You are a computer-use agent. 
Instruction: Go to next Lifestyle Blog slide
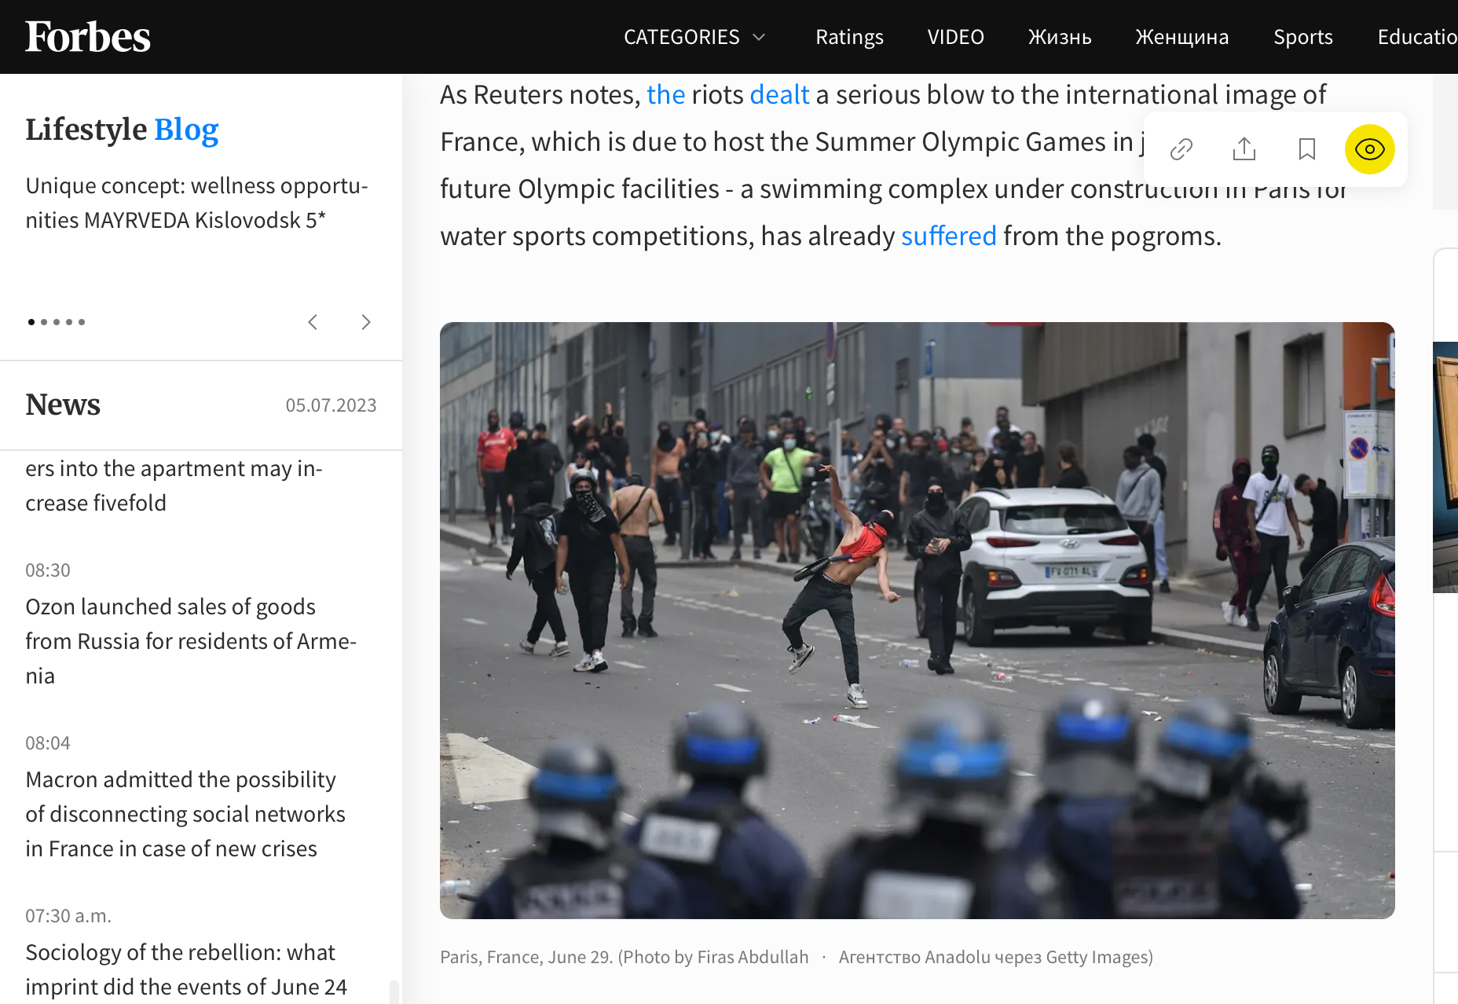tap(366, 322)
